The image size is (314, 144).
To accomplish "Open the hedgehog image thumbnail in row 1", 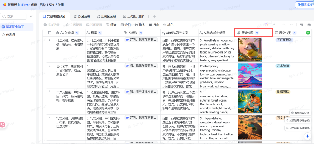I will coord(250,49).
